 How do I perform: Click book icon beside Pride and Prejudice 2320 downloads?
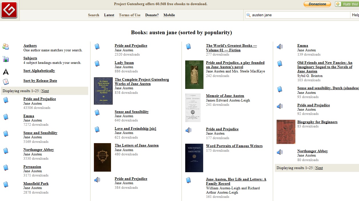coord(97,46)
